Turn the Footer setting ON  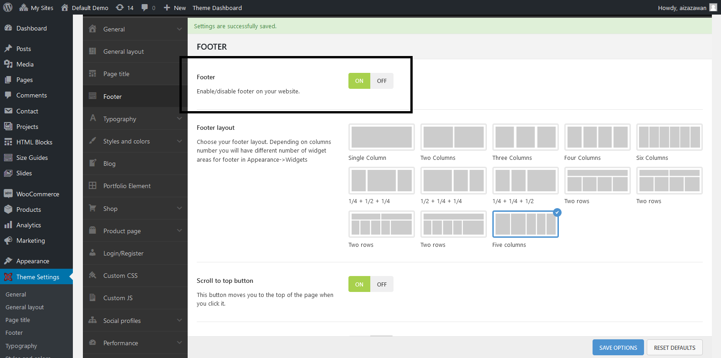[x=359, y=81]
